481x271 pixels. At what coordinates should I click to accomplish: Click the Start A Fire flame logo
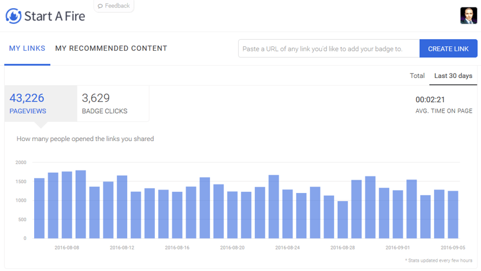[x=13, y=16]
